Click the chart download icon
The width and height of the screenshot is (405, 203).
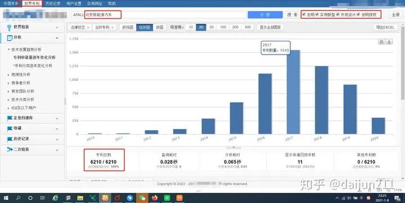pos(389,41)
